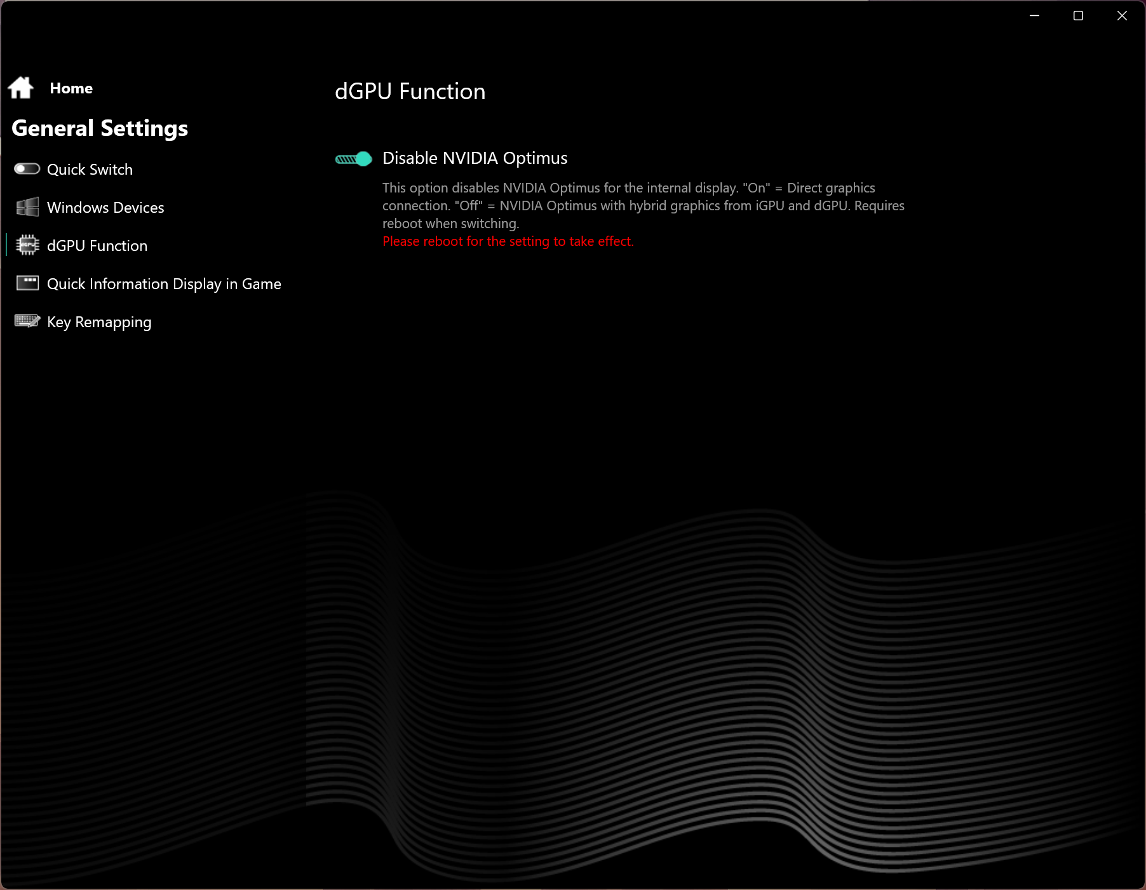Open the Windows Devices label
This screenshot has width=1146, height=890.
[105, 208]
